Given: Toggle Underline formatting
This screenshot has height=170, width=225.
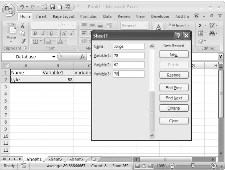Looking at the screenshot, I should 51,33.
